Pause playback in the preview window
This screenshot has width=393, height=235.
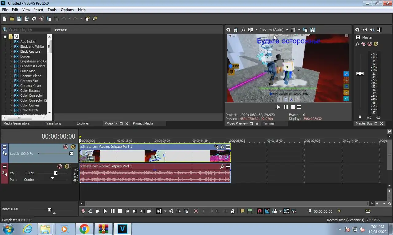click(x=286, y=107)
